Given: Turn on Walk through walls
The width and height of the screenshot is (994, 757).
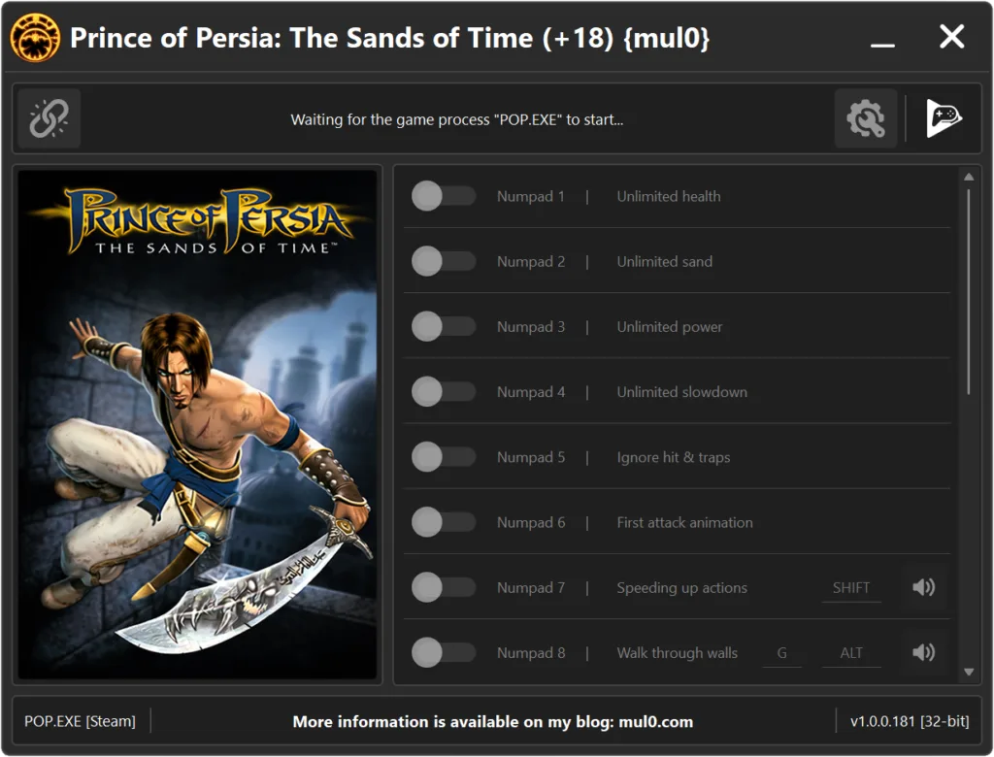Looking at the screenshot, I should tap(444, 652).
